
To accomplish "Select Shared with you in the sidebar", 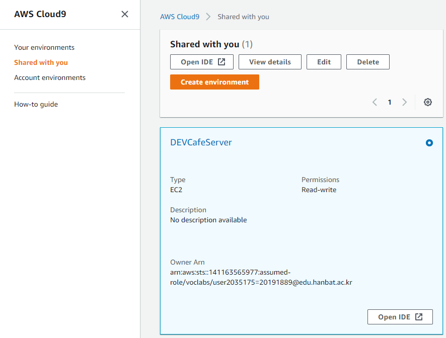I will pyautogui.click(x=41, y=62).
